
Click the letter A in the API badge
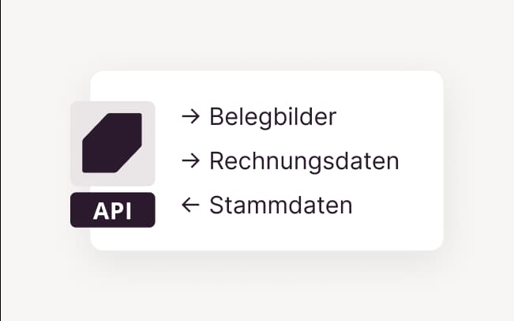click(100, 210)
